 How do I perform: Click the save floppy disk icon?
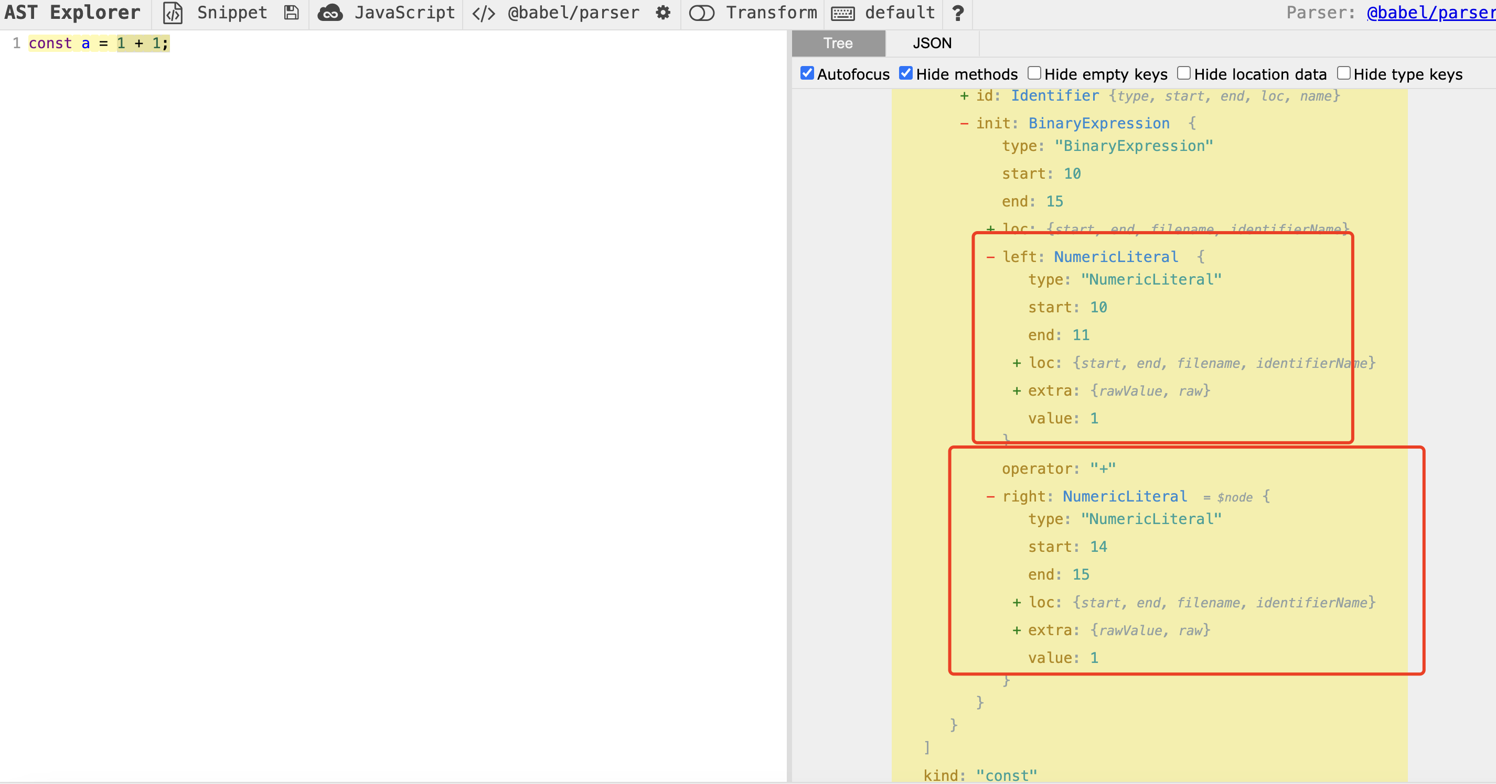pos(291,13)
